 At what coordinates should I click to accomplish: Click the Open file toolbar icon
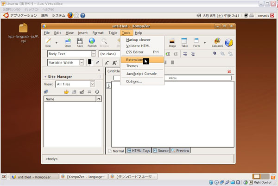coord(68,42)
